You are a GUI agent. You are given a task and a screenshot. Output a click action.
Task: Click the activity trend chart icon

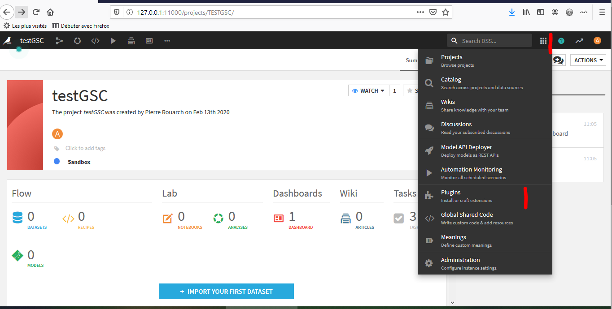tap(579, 41)
